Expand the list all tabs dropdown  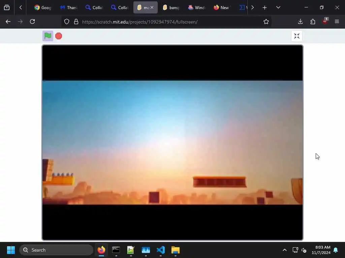coord(278,7)
